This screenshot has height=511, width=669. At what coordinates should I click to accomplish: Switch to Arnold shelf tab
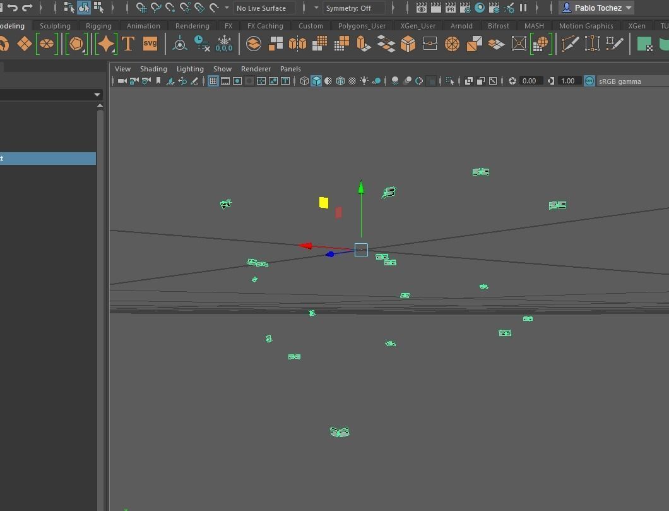point(461,26)
